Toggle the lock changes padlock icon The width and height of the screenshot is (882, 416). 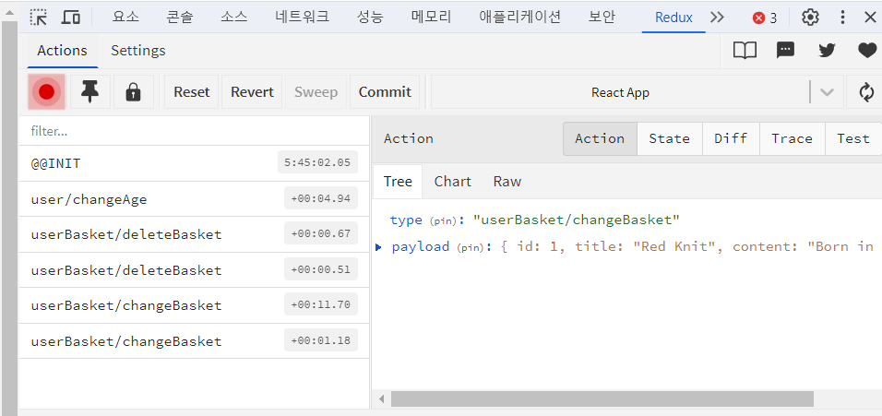(x=133, y=91)
